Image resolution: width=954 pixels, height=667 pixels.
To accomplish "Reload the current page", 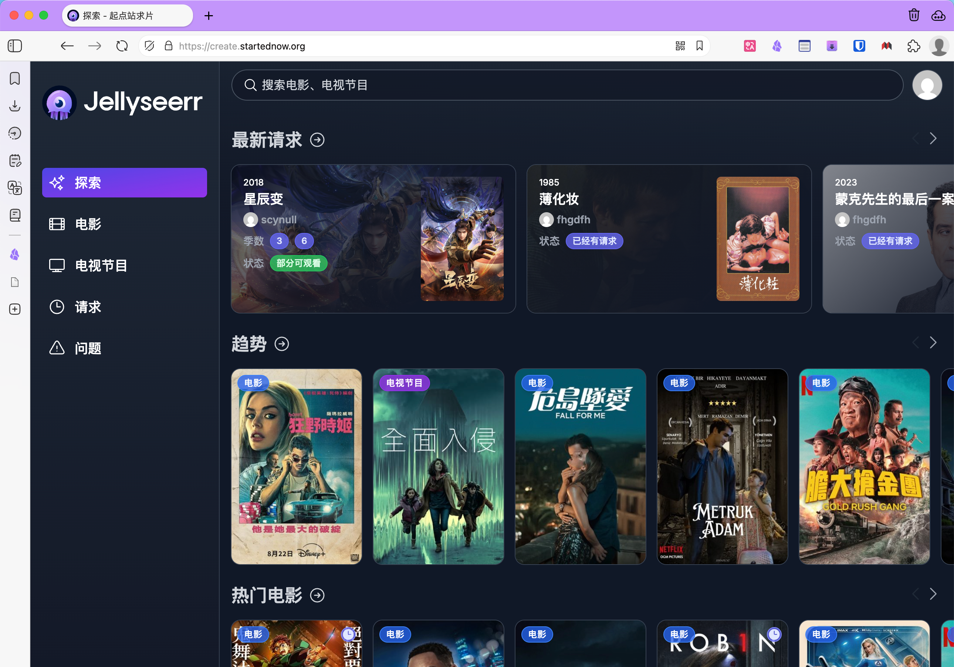I will 122,46.
